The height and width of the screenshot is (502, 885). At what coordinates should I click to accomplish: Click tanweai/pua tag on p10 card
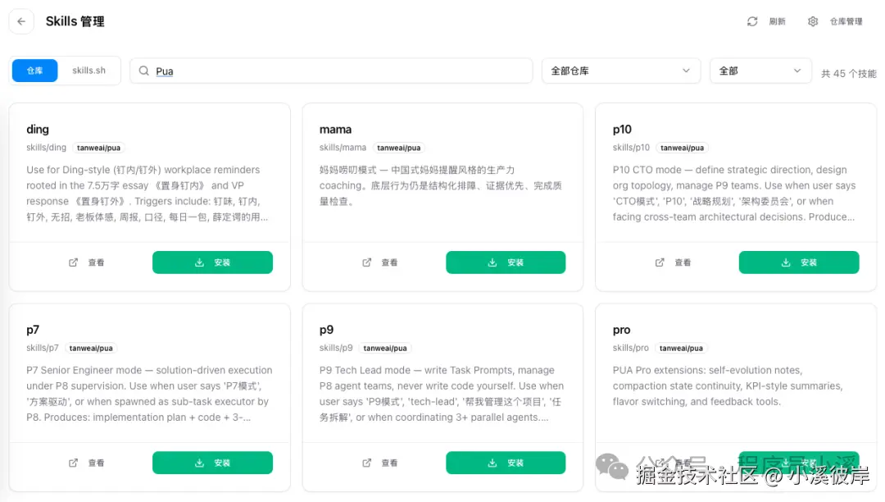coord(683,148)
